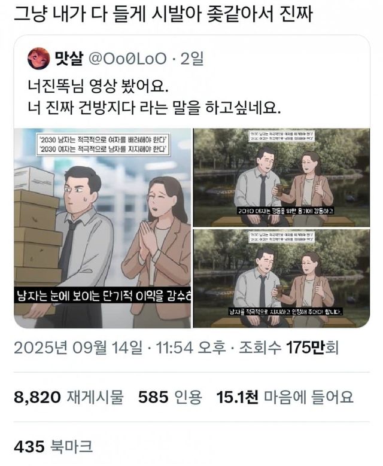The width and height of the screenshot is (383, 466).
Task: Select the 435 북마크 count
Action: coord(53,447)
